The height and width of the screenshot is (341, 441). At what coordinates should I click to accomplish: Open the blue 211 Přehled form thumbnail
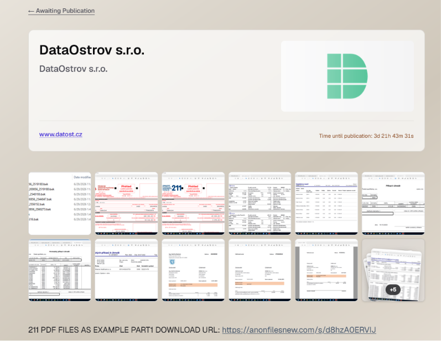click(193, 203)
